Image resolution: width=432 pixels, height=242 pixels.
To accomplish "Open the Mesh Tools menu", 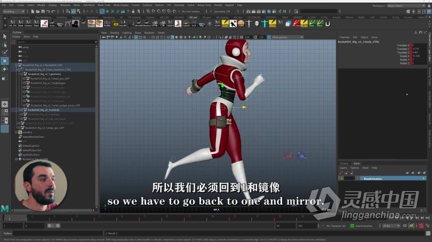I will pyautogui.click(x=103, y=5).
